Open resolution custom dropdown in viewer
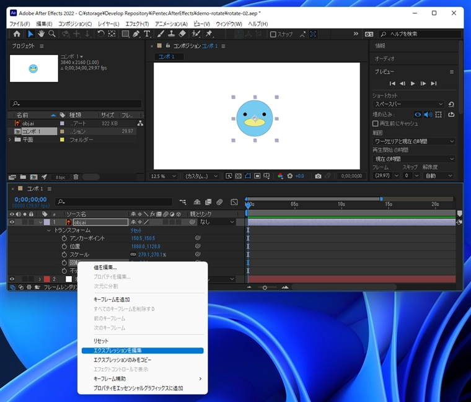The image size is (471, 402). [x=201, y=176]
